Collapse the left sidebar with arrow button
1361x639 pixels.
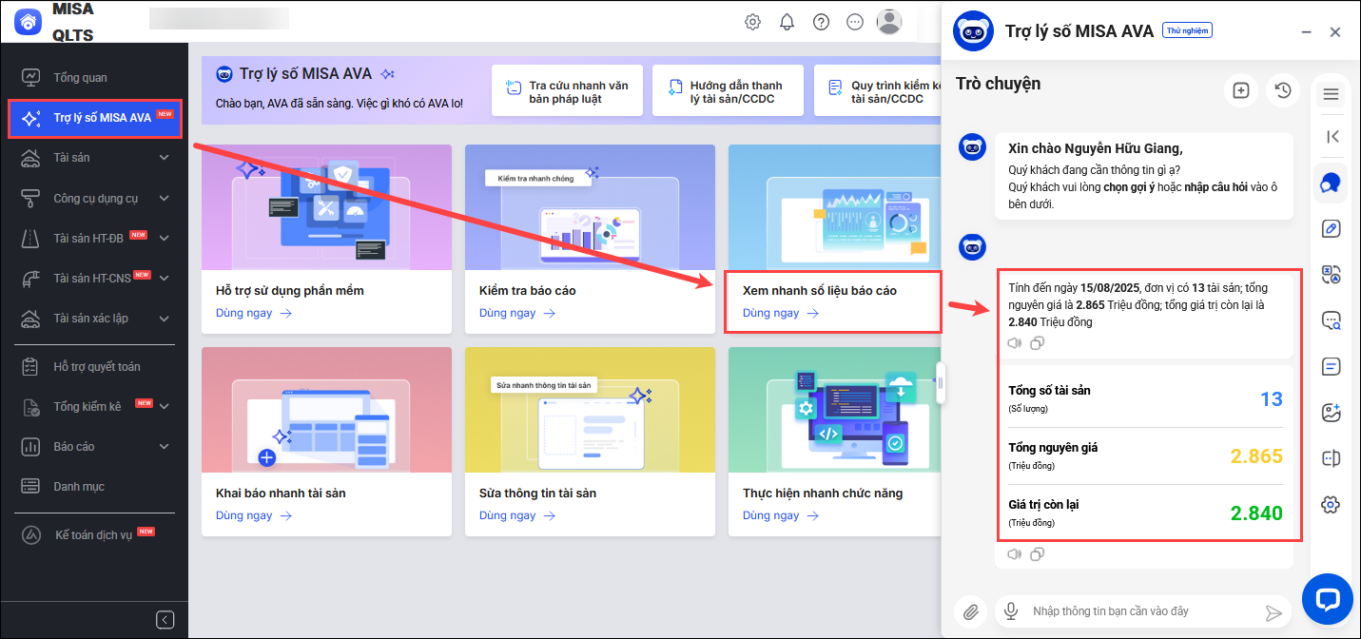coord(165,620)
